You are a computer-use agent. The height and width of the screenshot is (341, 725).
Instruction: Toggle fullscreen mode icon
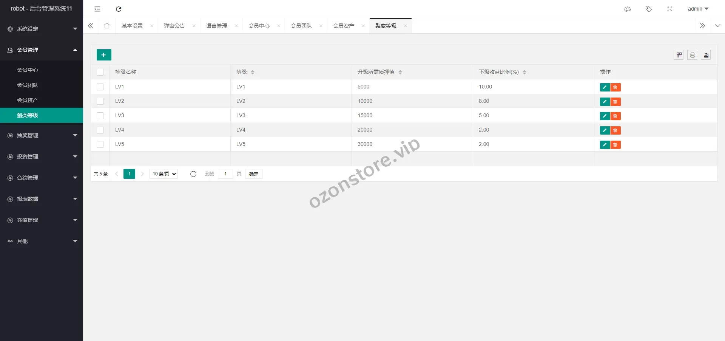(669, 9)
